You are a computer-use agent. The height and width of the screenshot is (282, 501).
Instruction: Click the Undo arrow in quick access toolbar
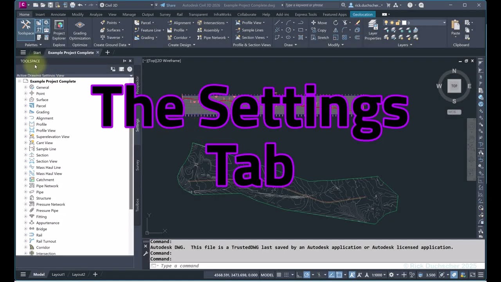click(x=80, y=5)
